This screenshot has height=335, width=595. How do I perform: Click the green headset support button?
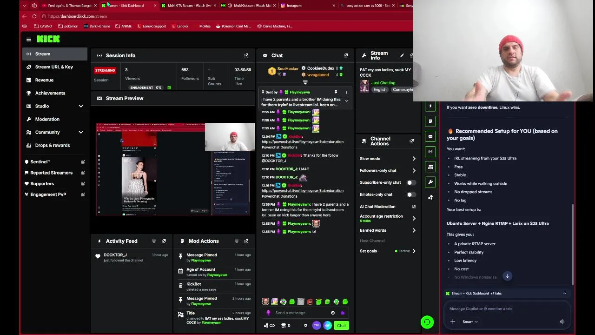[427, 322]
